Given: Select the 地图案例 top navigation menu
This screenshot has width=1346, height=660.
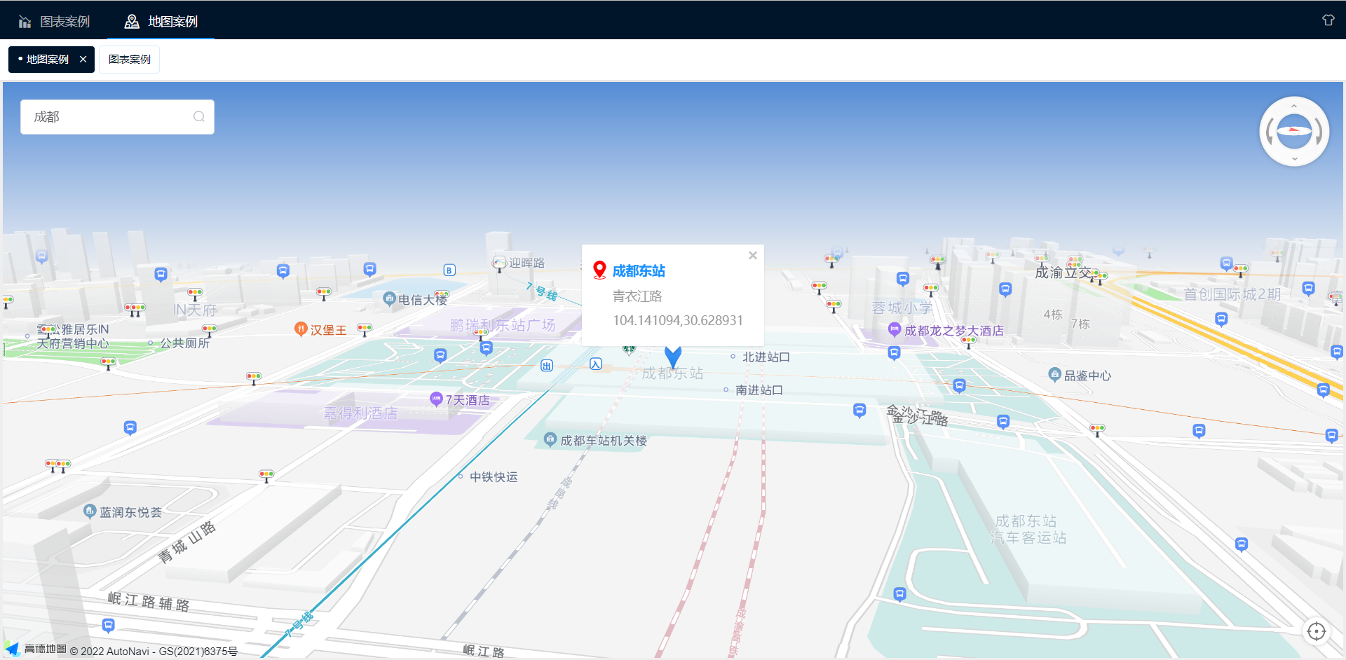Looking at the screenshot, I should (x=161, y=21).
